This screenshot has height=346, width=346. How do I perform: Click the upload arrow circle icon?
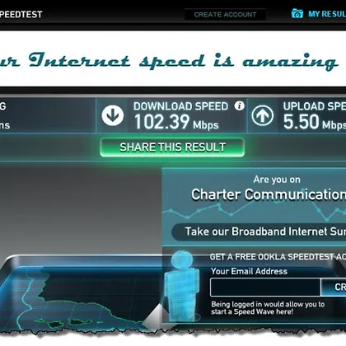[263, 115]
